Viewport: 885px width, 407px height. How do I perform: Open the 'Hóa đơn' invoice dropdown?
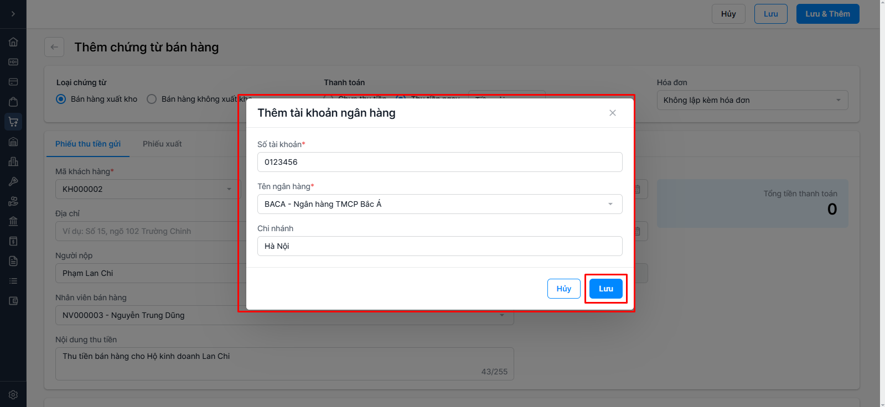752,100
